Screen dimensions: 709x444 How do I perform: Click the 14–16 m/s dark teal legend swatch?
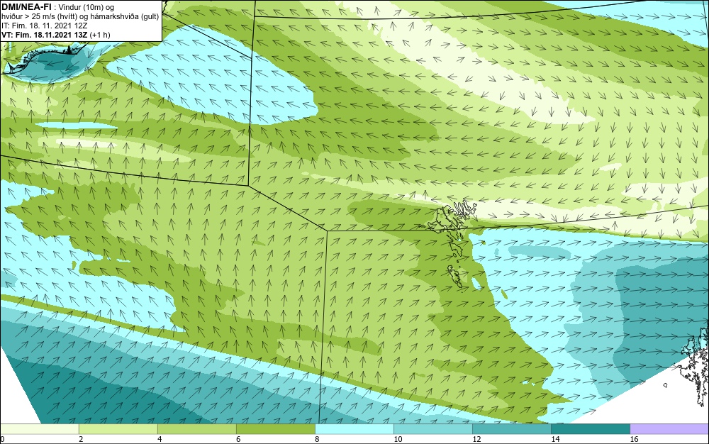click(x=590, y=428)
